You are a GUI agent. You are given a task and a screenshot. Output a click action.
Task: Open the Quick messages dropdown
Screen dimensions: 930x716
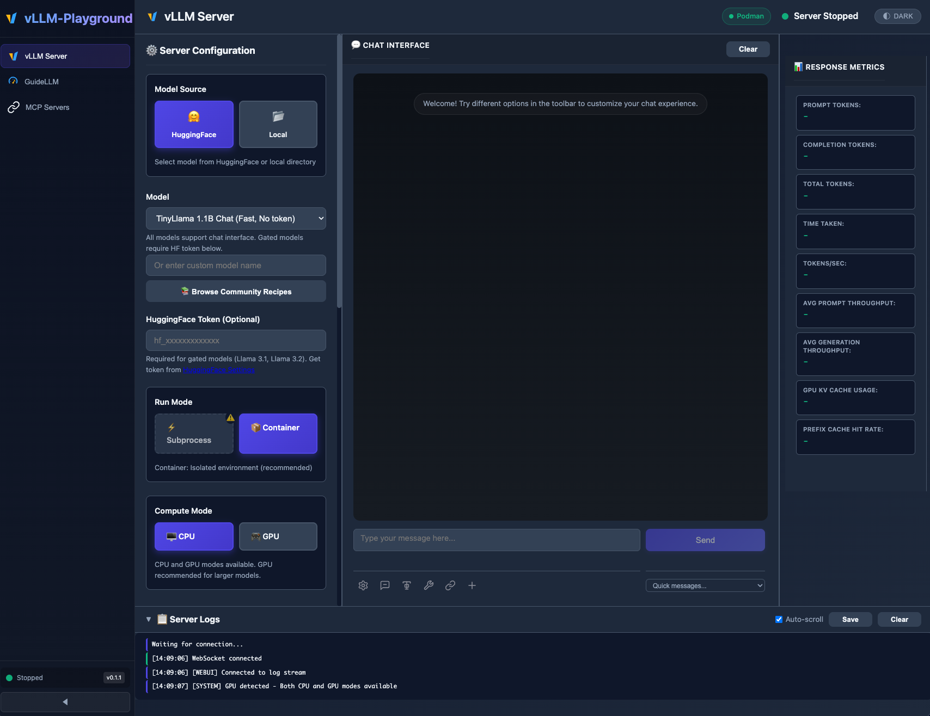(x=705, y=585)
